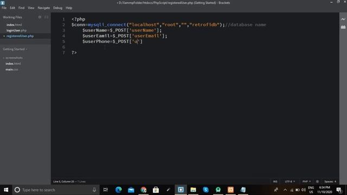Image resolution: width=347 pixels, height=195 pixels.
Task: Expand the screenshots folder
Action: (x=13, y=58)
